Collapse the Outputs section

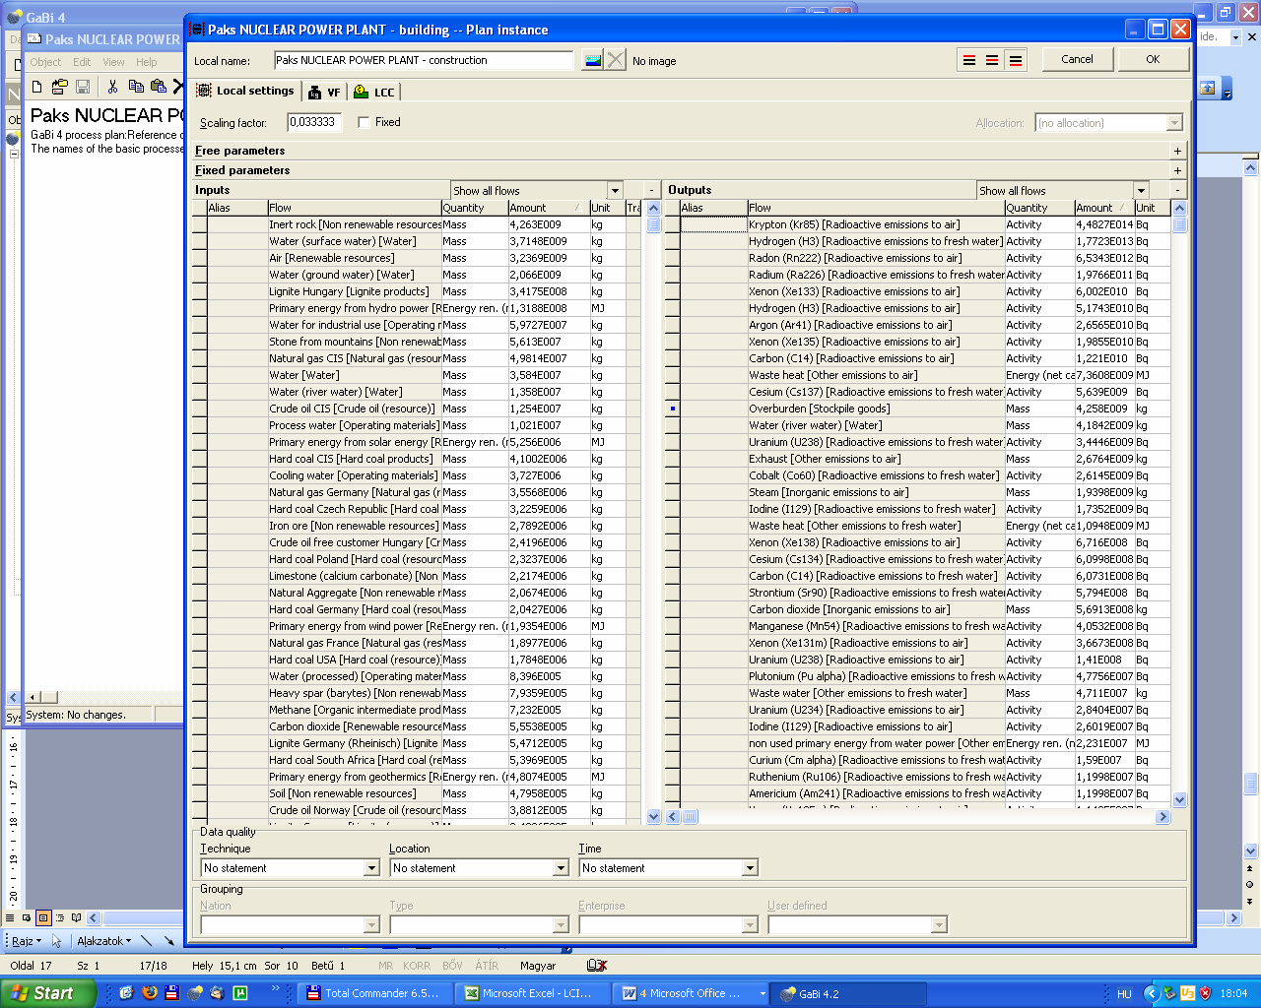click(x=1177, y=190)
